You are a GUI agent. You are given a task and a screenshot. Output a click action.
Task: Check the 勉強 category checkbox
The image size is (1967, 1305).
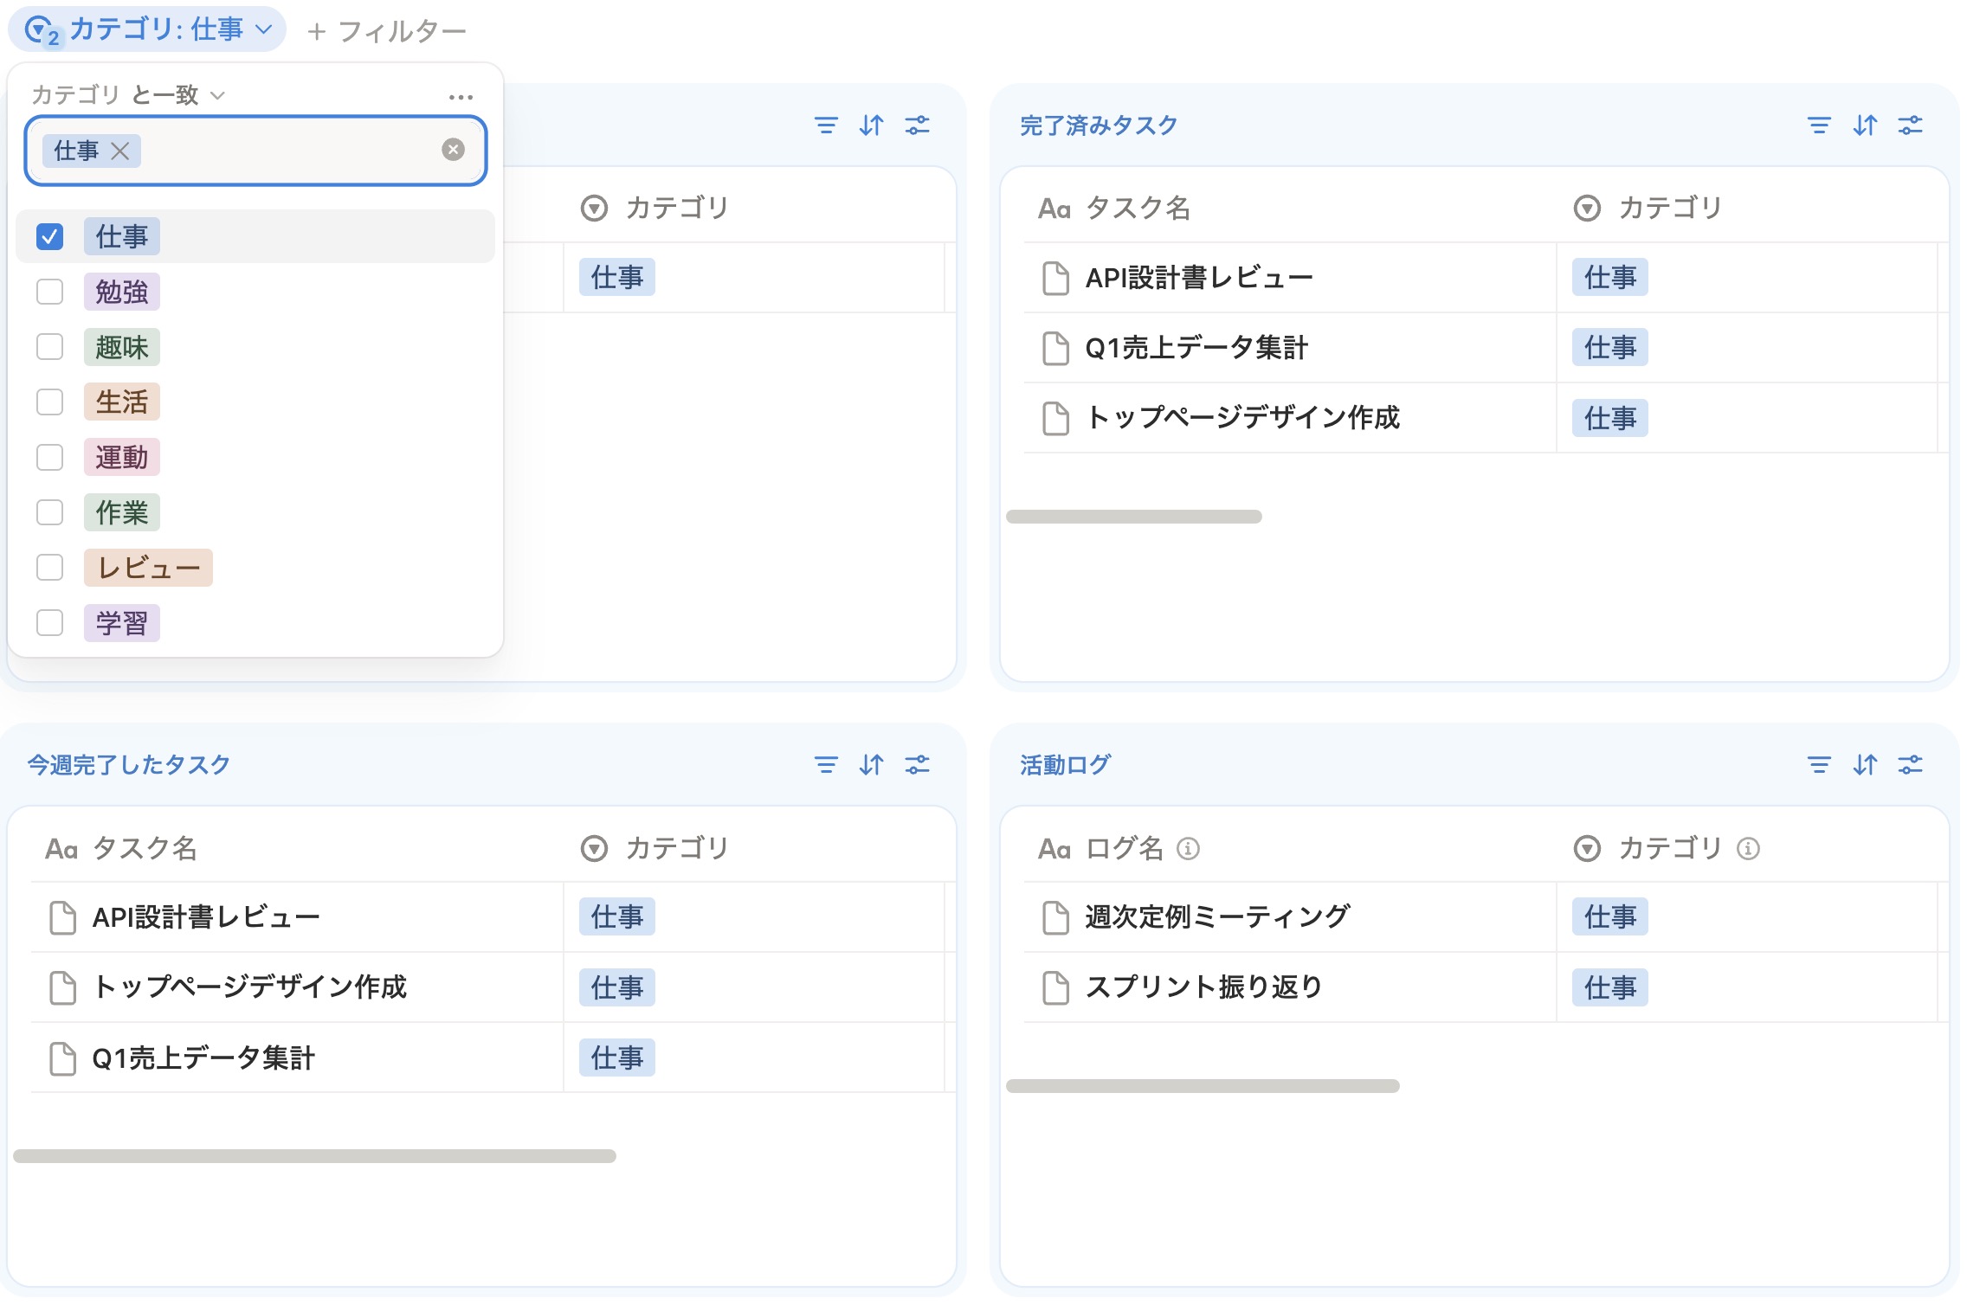[50, 292]
